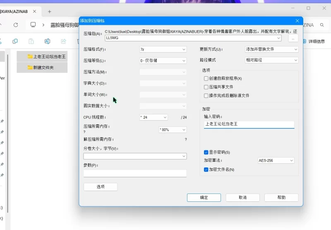Open the CPU 线程数 dropdown showing 24

point(154,117)
